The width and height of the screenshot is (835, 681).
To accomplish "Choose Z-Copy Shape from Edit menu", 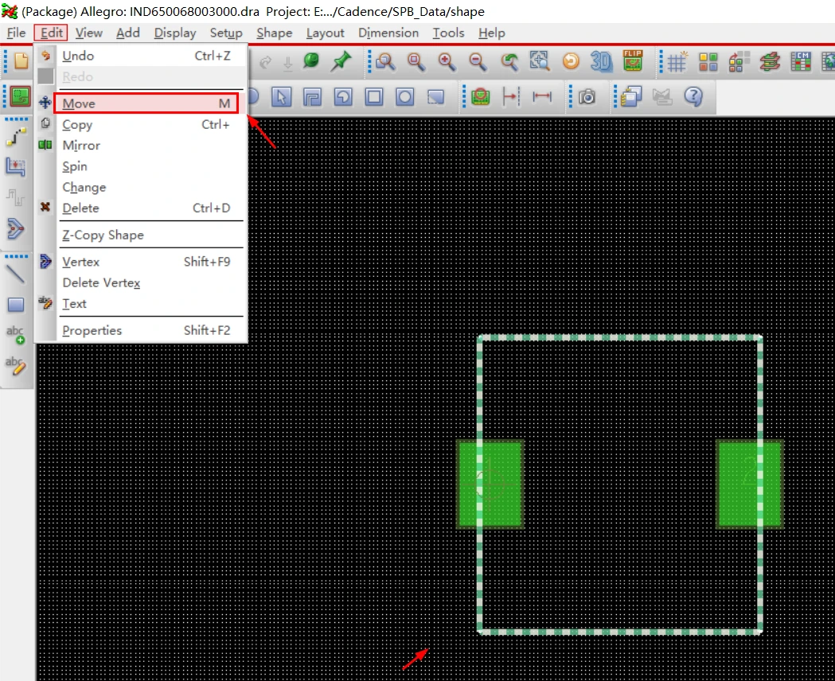I will pyautogui.click(x=141, y=235).
